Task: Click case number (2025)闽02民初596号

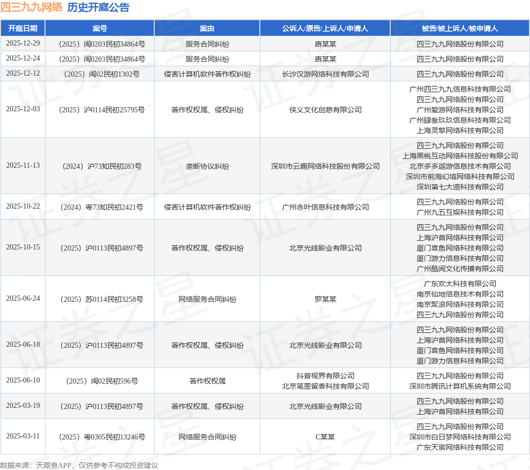Action: pos(102,381)
